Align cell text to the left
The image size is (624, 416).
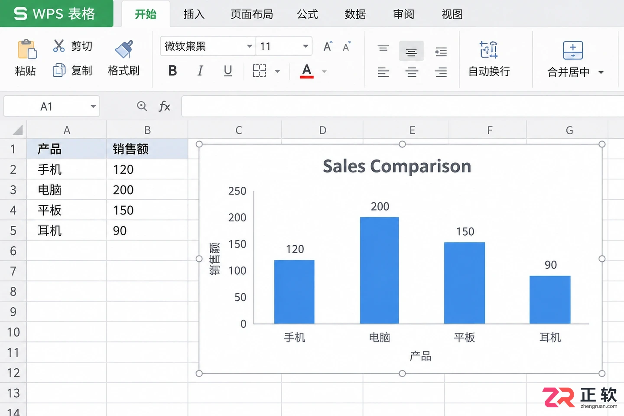[383, 72]
